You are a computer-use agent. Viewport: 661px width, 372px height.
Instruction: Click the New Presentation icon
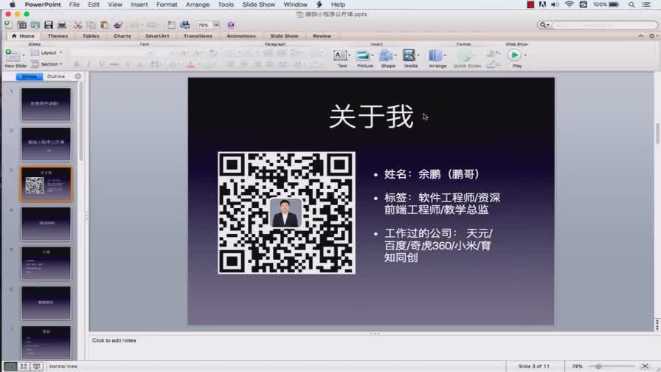pyautogui.click(x=8, y=25)
